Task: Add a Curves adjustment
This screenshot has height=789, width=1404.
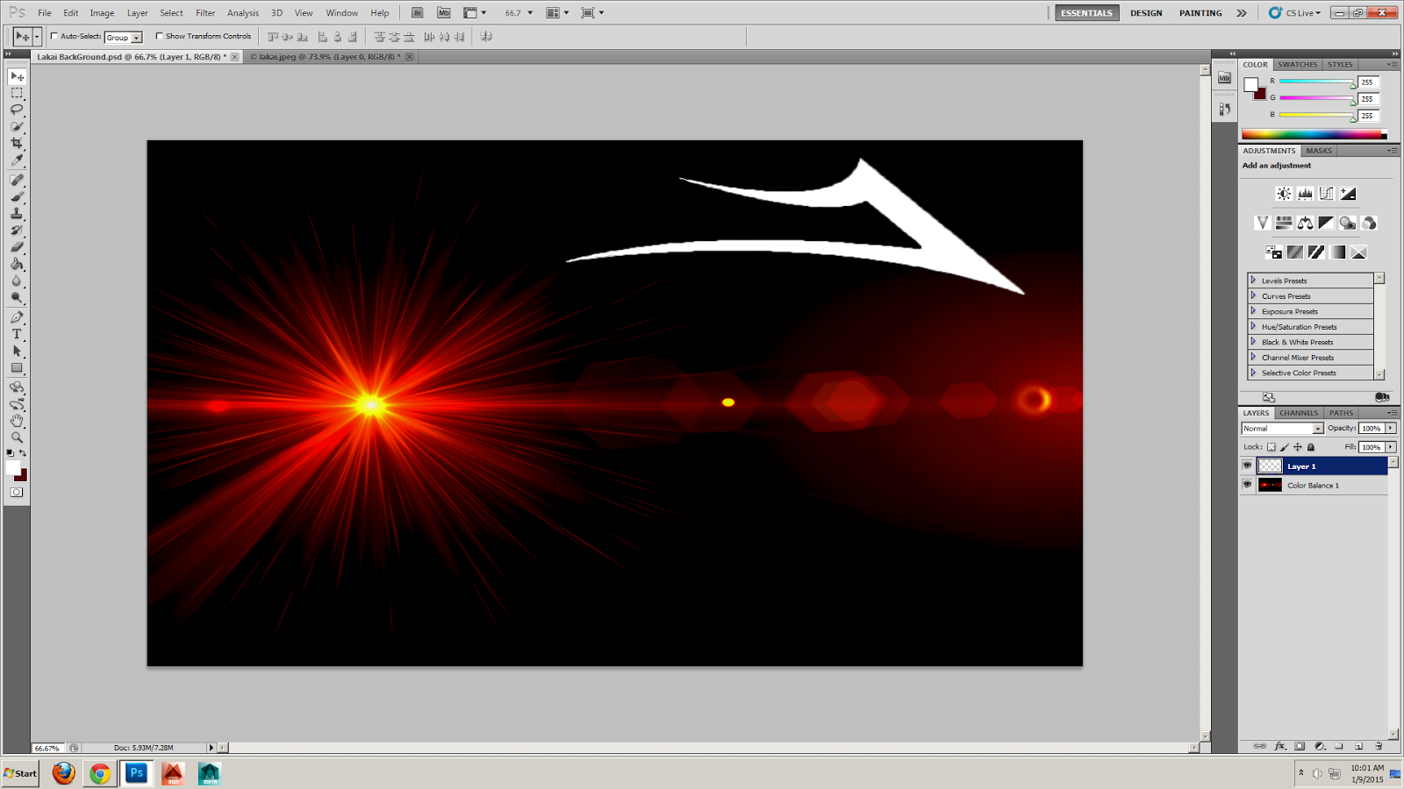Action: 1326,194
